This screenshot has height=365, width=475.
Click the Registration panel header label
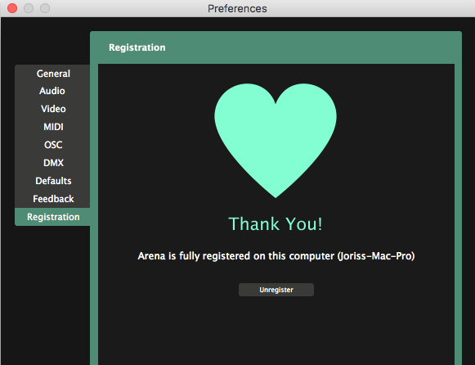137,47
